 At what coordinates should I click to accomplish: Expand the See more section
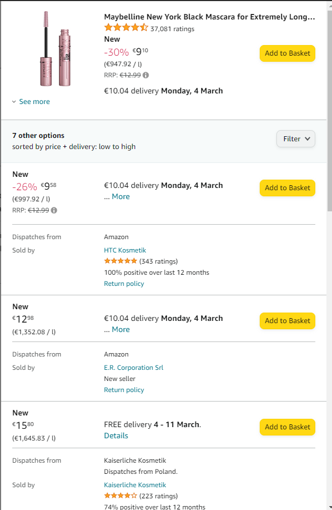31,101
